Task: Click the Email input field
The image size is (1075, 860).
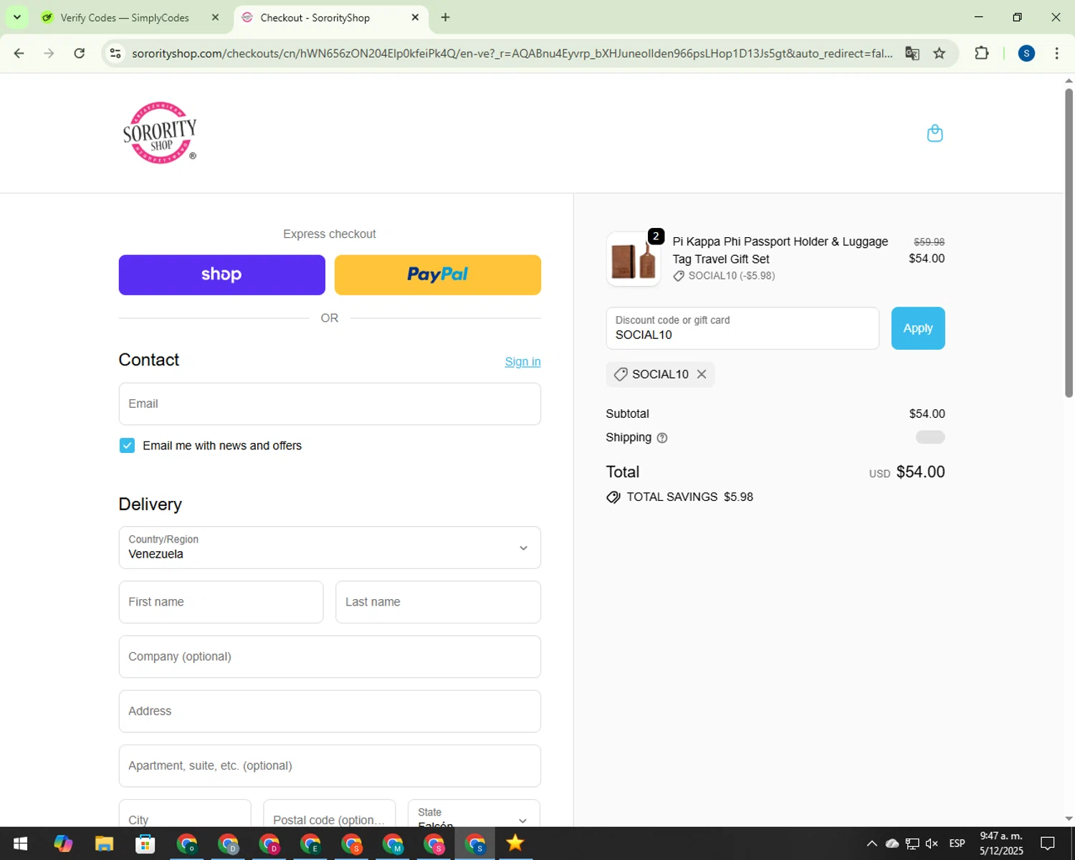Action: (330, 403)
